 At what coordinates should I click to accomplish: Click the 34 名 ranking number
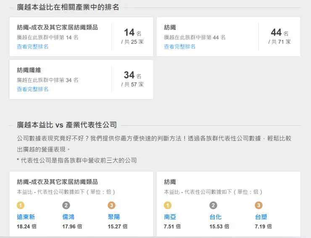(x=132, y=75)
